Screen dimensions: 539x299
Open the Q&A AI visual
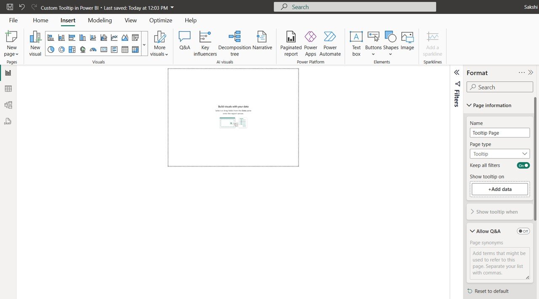tap(185, 41)
